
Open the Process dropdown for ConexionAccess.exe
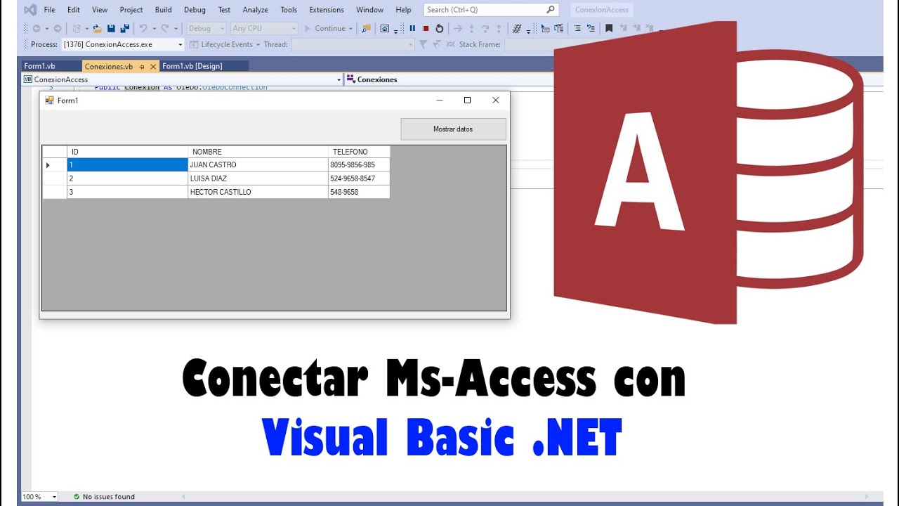point(123,44)
